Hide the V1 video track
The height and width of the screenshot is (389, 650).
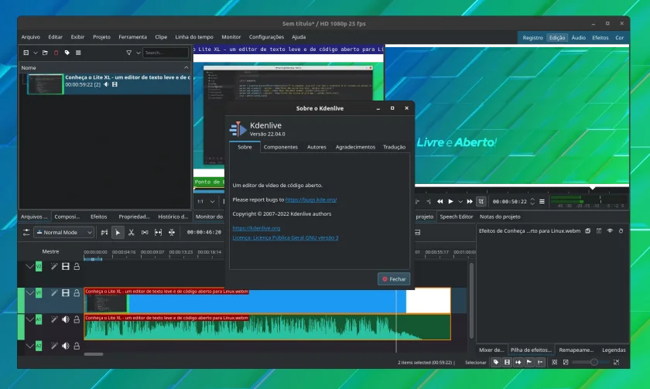click(x=66, y=293)
